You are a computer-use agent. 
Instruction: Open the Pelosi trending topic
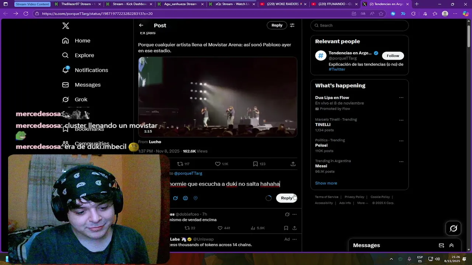pyautogui.click(x=321, y=145)
